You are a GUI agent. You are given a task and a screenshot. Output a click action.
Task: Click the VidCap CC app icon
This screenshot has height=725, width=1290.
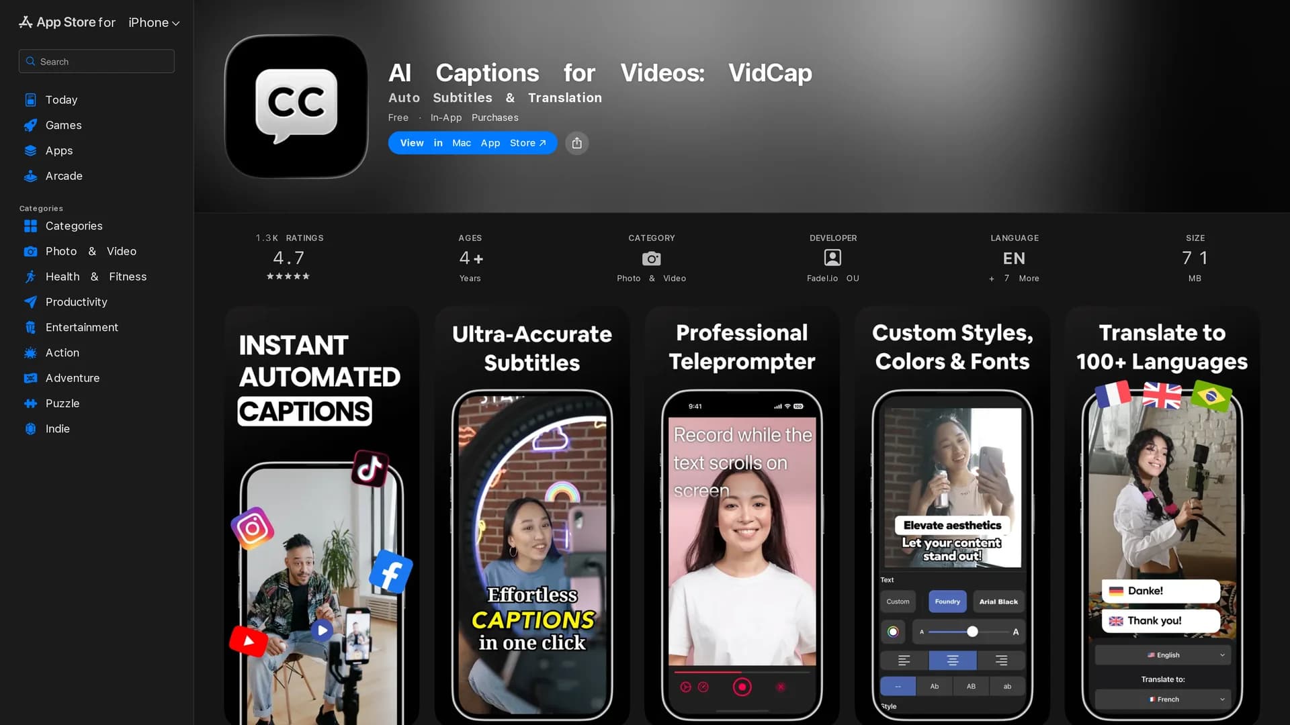296,107
